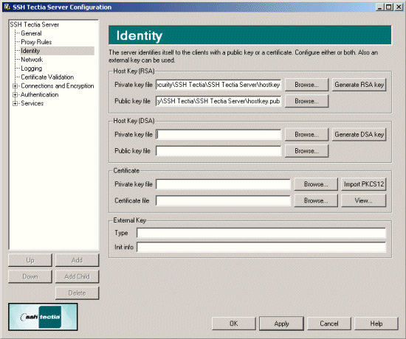
Task: Select Connections and Encryption item
Action: [58, 85]
